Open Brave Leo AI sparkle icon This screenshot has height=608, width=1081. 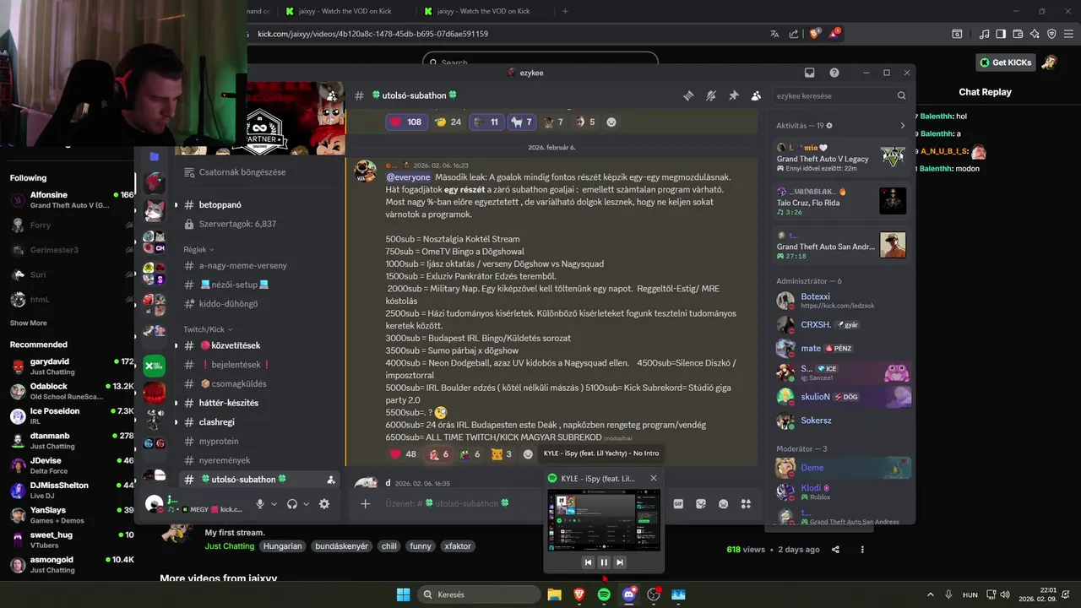pyautogui.click(x=1035, y=34)
